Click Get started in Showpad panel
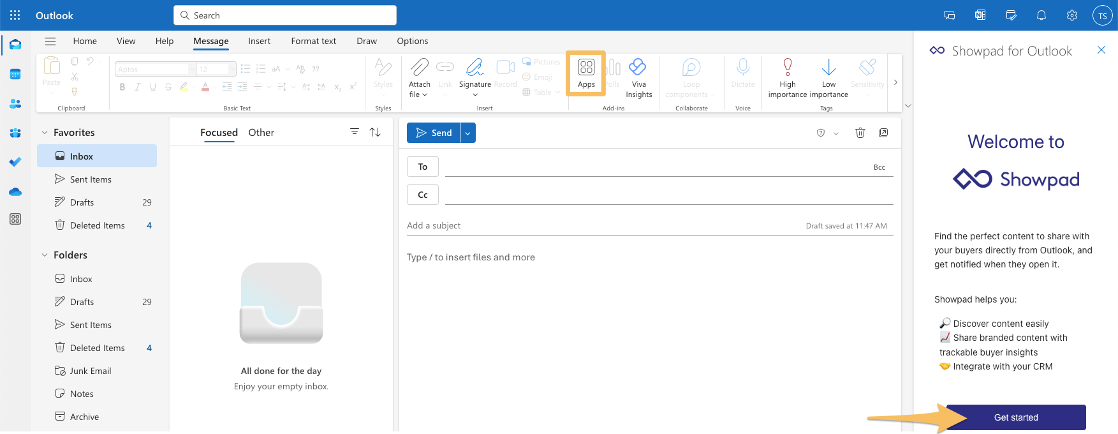1118x434 pixels. pos(1016,417)
